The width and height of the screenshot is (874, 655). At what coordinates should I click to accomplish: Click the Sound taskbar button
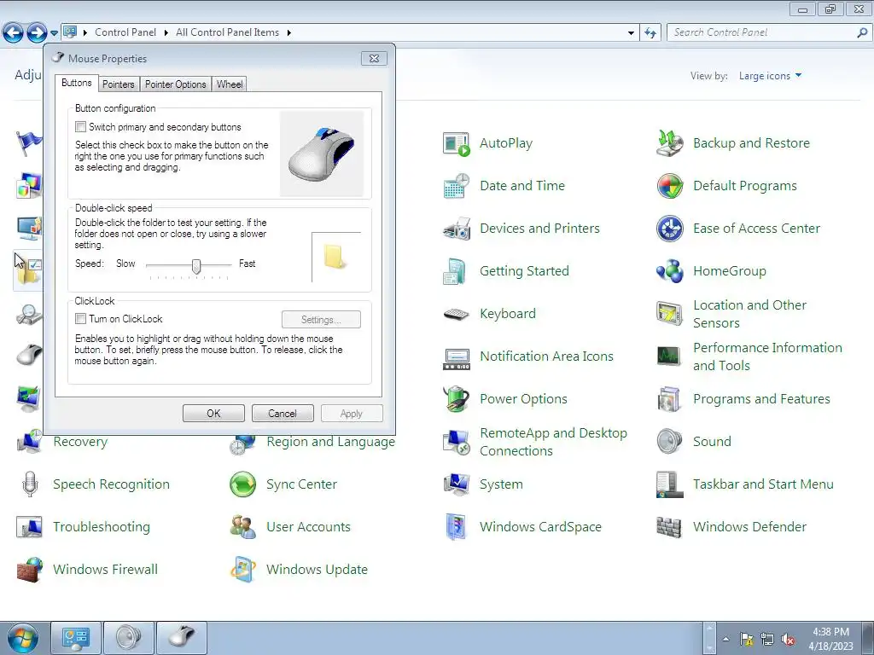[129, 638]
